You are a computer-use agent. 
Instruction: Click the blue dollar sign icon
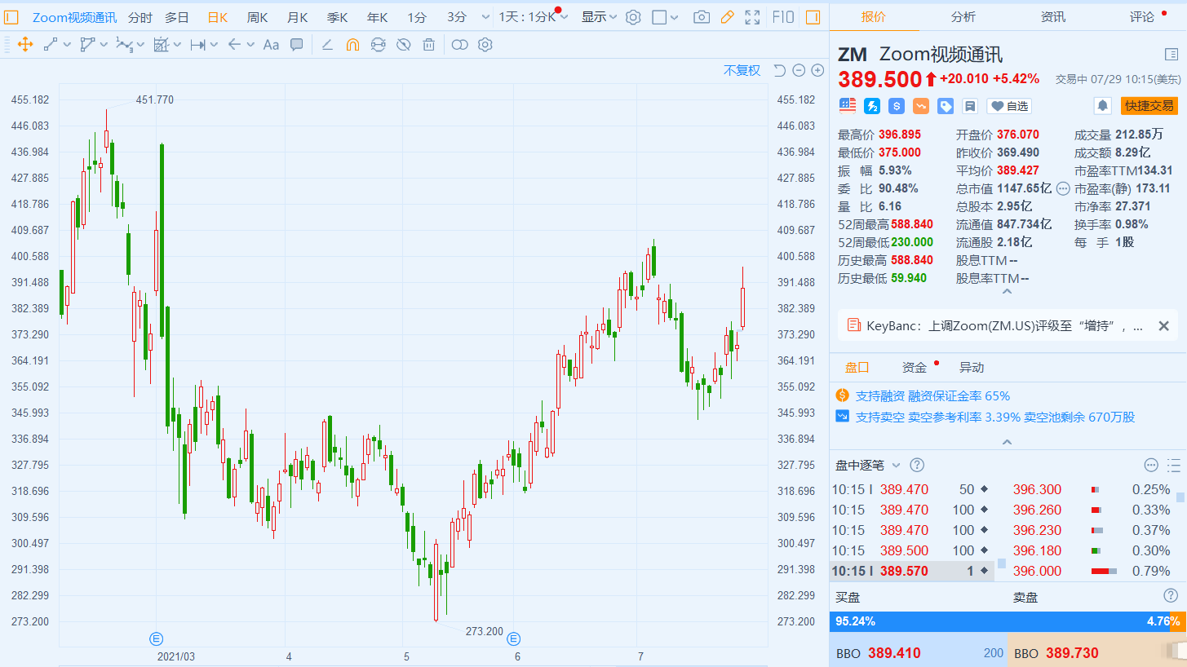pyautogui.click(x=897, y=106)
